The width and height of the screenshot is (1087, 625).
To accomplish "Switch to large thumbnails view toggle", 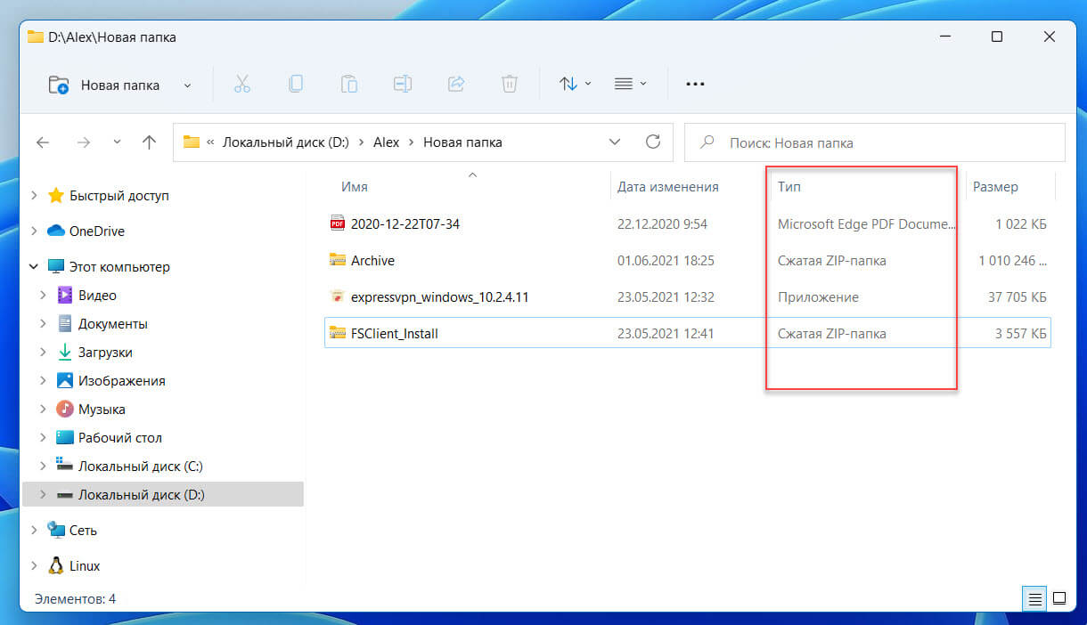I will (1059, 598).
